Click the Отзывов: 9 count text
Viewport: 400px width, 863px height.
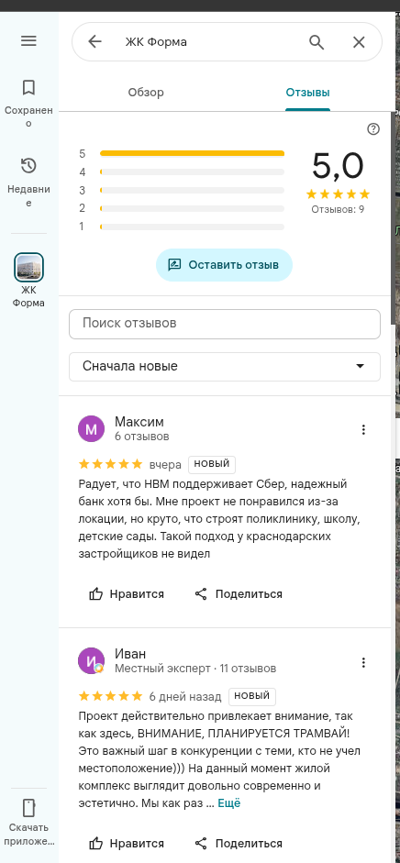coord(338,209)
